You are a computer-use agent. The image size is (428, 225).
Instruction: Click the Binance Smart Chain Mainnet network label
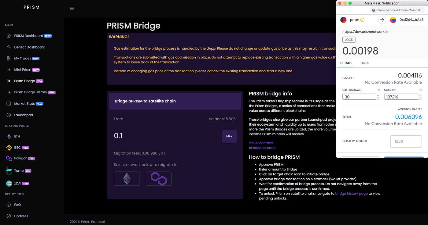click(x=399, y=10)
